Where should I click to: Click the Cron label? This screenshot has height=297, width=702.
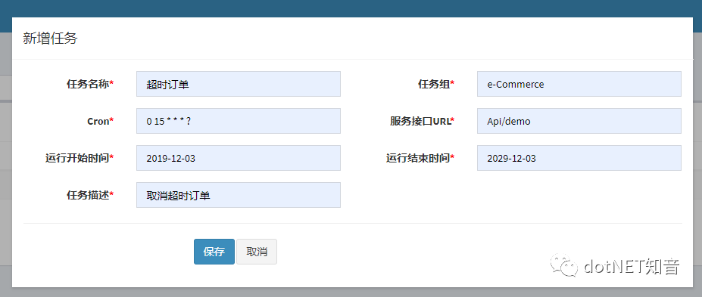(100, 121)
